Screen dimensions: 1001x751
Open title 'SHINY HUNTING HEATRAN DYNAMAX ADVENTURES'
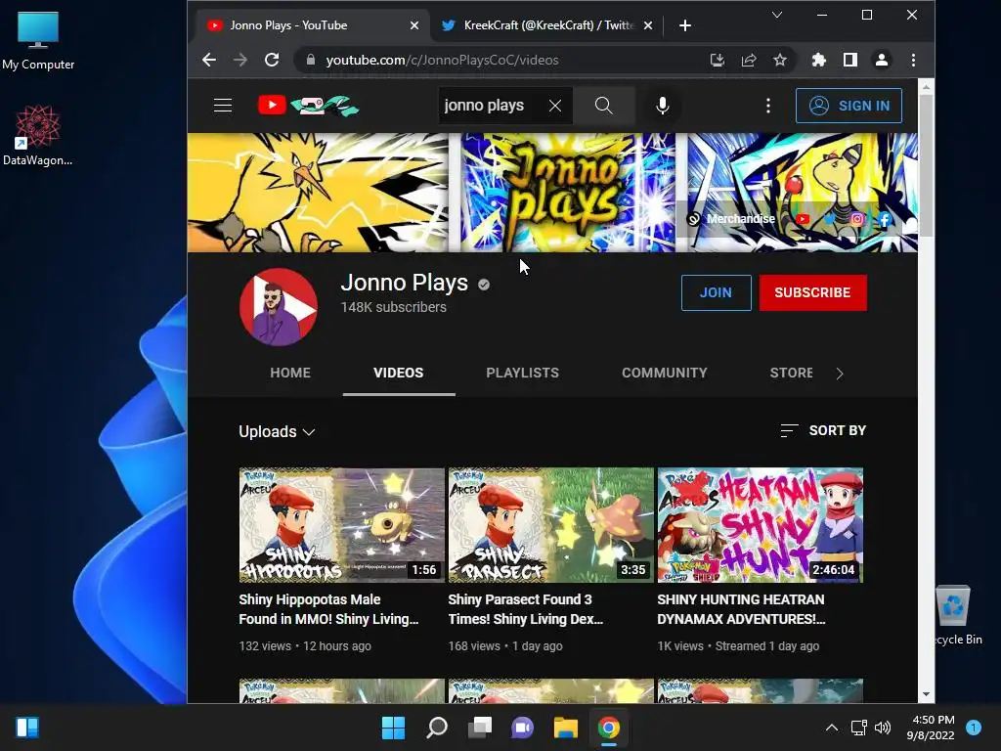[x=741, y=609]
